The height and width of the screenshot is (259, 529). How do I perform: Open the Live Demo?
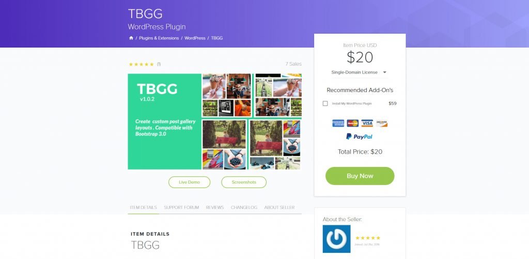189,182
